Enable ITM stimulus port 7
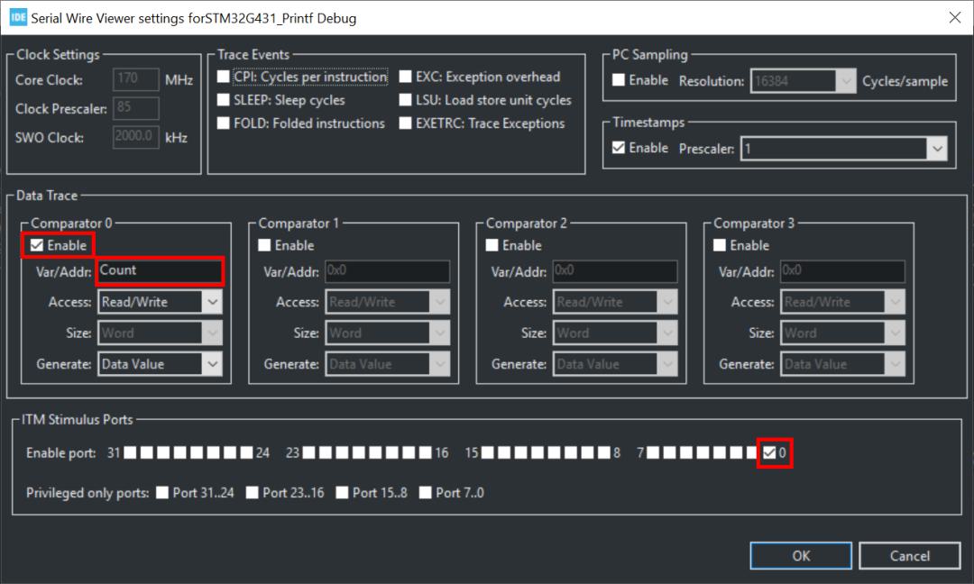 tap(653, 452)
